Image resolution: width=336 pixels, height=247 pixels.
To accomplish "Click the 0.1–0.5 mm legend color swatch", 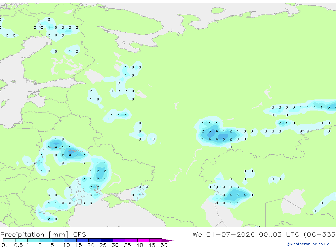I will pyautogui.click(x=9, y=240).
